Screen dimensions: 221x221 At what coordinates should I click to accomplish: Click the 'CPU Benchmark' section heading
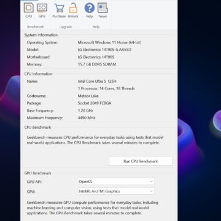pos(37,127)
